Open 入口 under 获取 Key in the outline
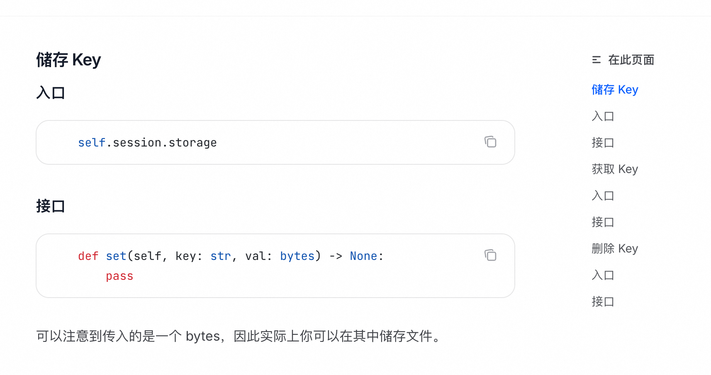 [x=603, y=196]
